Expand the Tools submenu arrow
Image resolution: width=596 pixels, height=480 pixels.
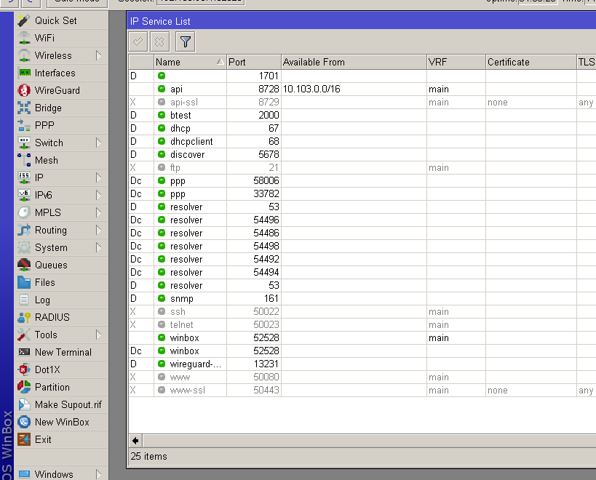pyautogui.click(x=98, y=335)
